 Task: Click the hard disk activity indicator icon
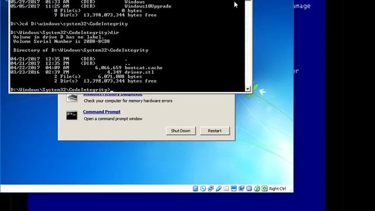coord(195,189)
